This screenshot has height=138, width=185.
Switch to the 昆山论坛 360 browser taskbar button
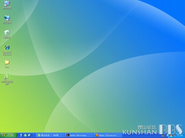click(x=50, y=136)
